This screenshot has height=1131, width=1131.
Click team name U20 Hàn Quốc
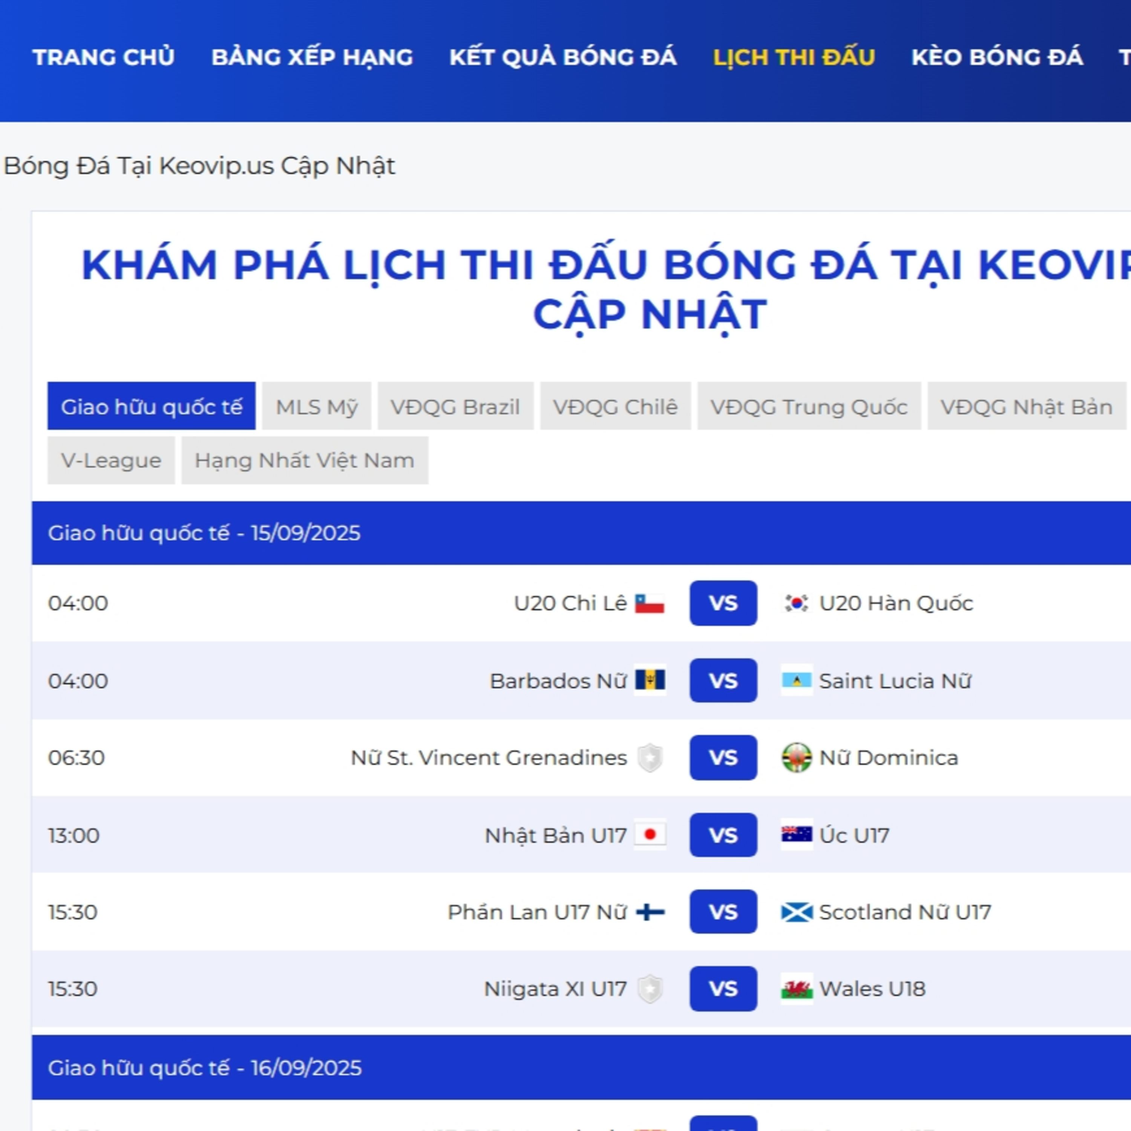pos(896,603)
